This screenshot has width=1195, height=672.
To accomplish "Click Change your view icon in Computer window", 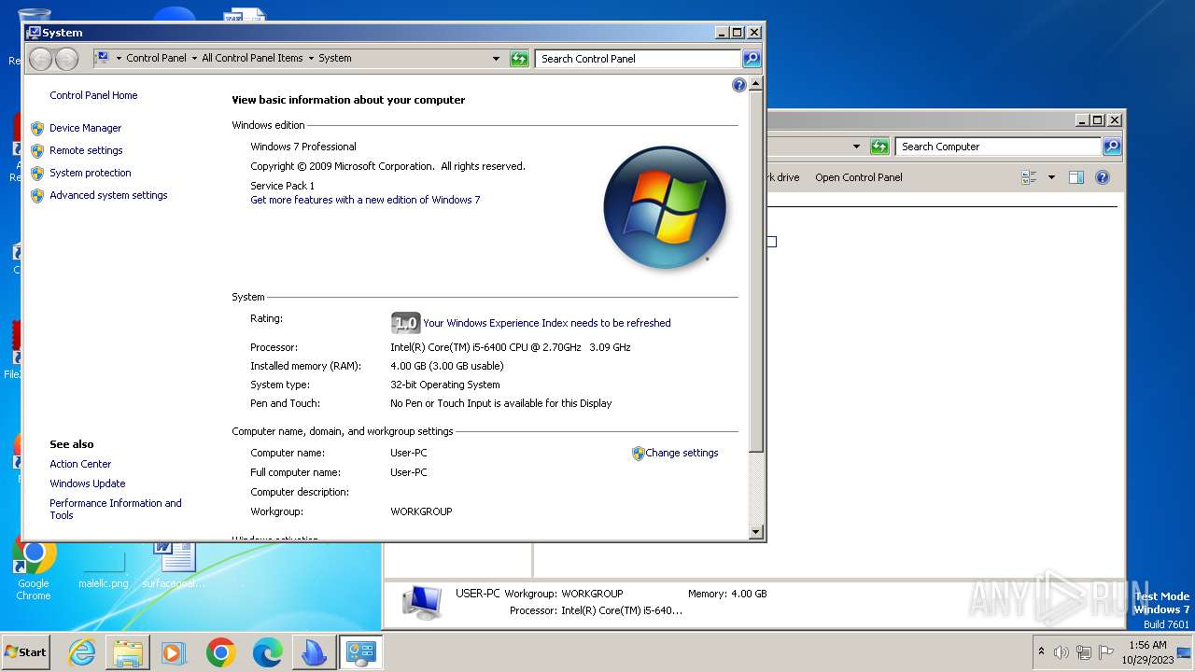I will pos(1030,177).
